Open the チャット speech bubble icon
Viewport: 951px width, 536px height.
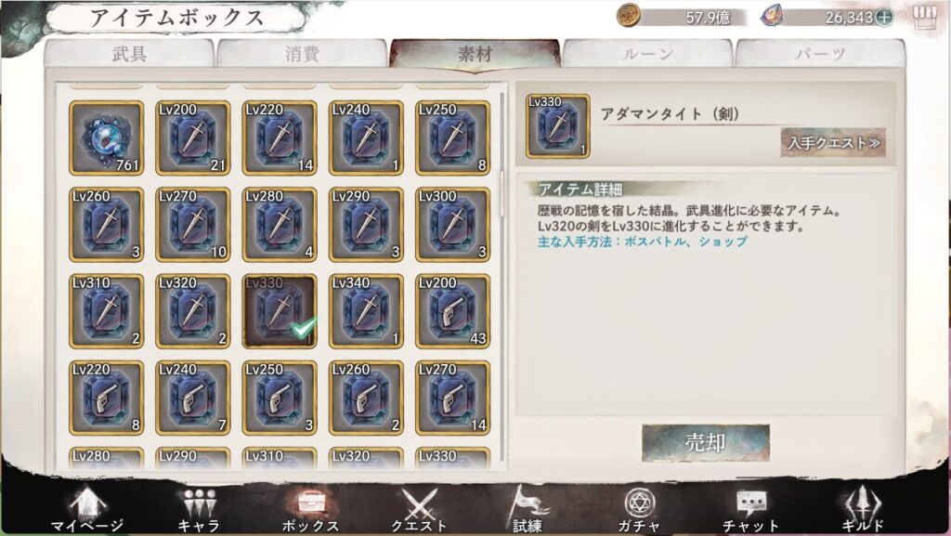point(750,511)
